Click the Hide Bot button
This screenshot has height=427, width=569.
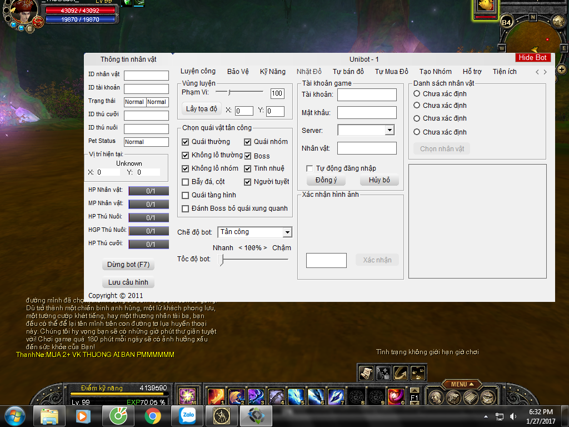point(533,57)
